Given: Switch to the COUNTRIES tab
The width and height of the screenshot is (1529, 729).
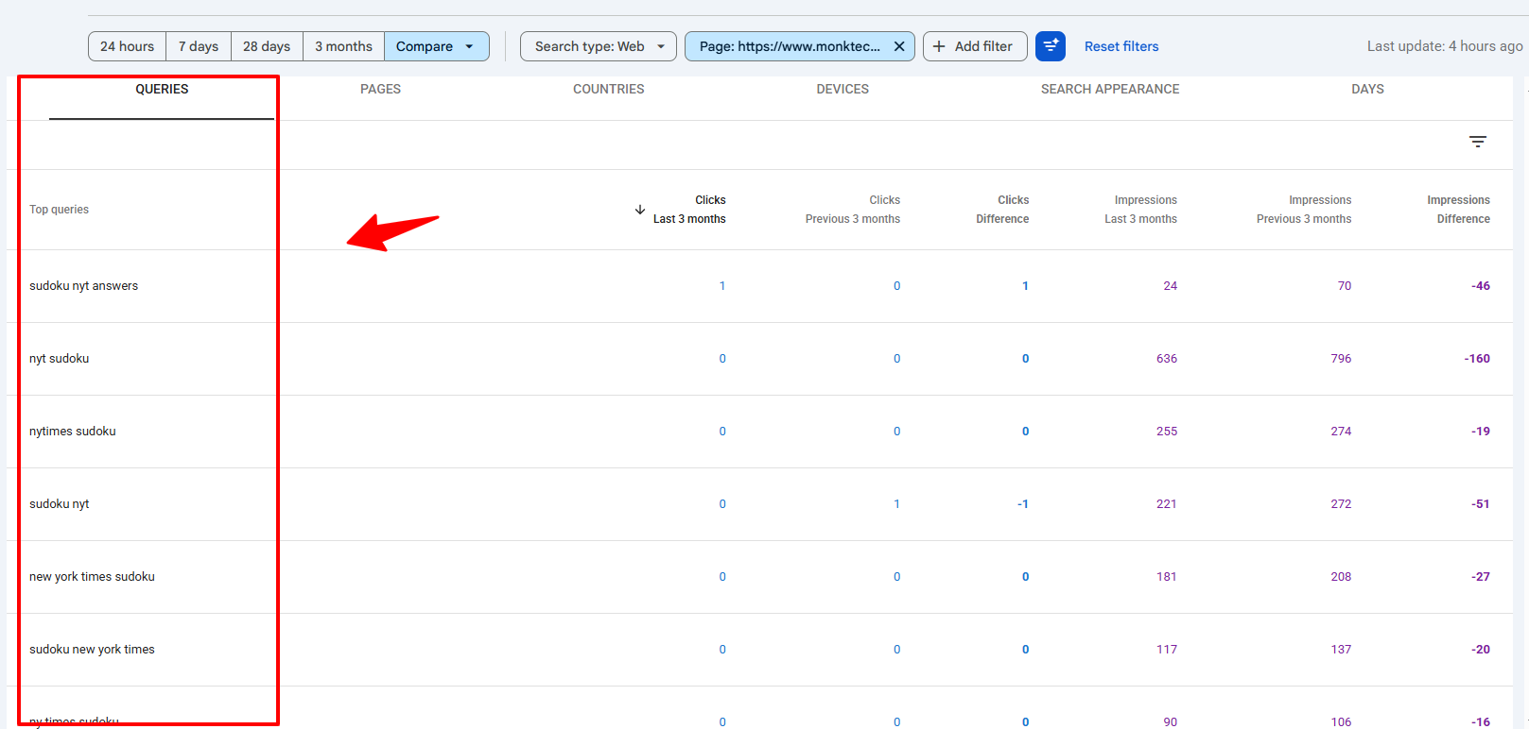Looking at the screenshot, I should [x=608, y=89].
